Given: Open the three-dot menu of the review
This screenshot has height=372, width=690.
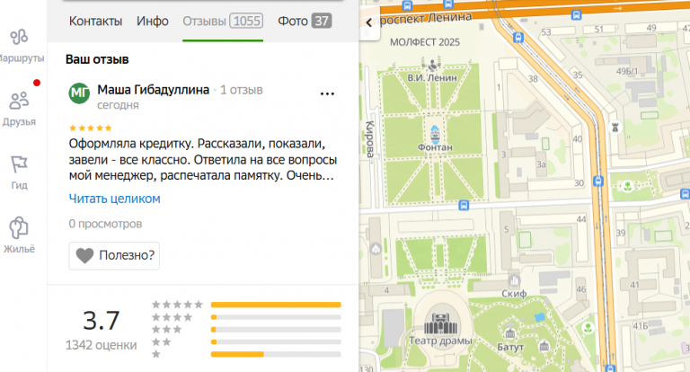Looking at the screenshot, I should coord(327,93).
